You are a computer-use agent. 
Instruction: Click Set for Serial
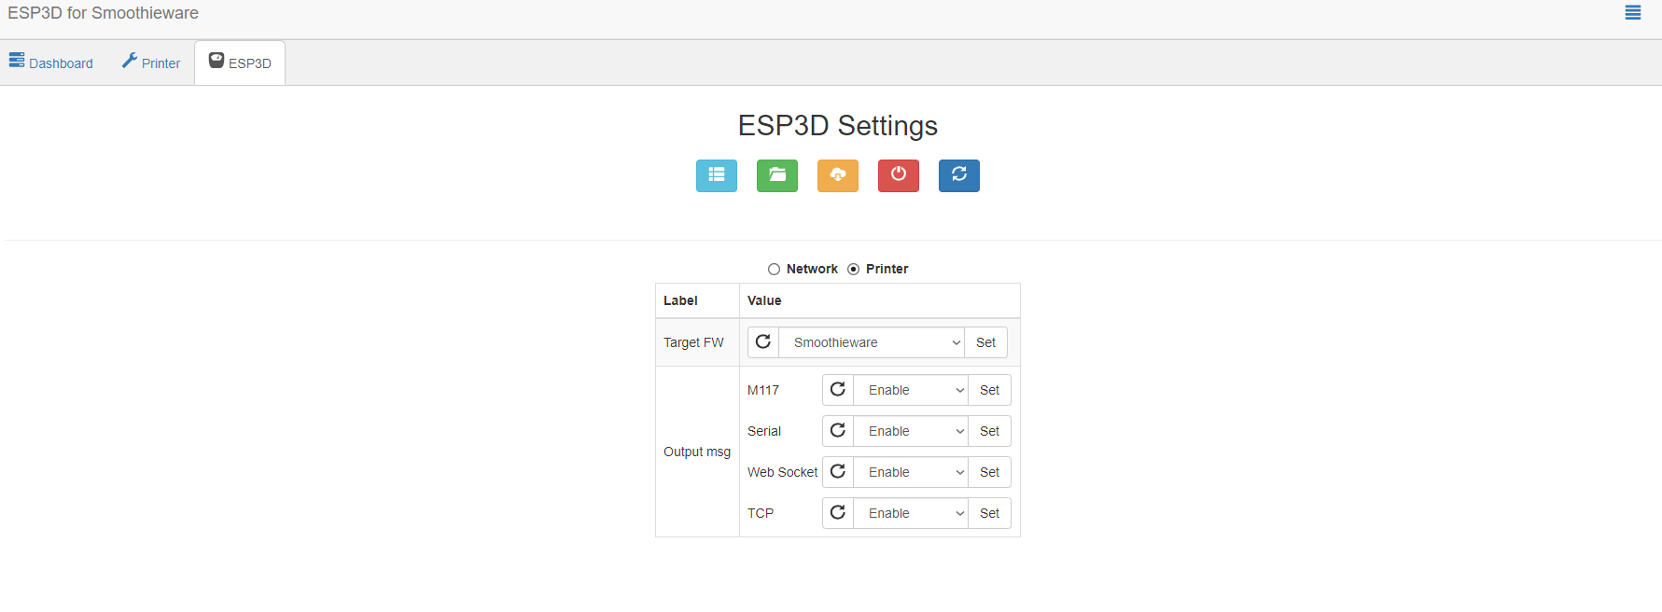[x=989, y=431]
